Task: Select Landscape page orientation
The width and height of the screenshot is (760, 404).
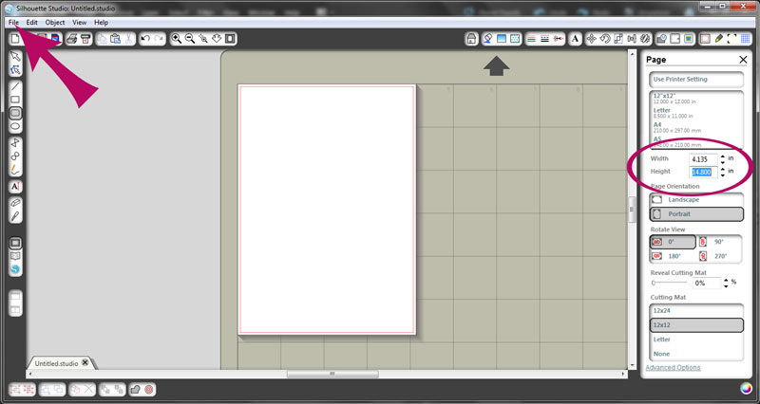Action: 696,199
